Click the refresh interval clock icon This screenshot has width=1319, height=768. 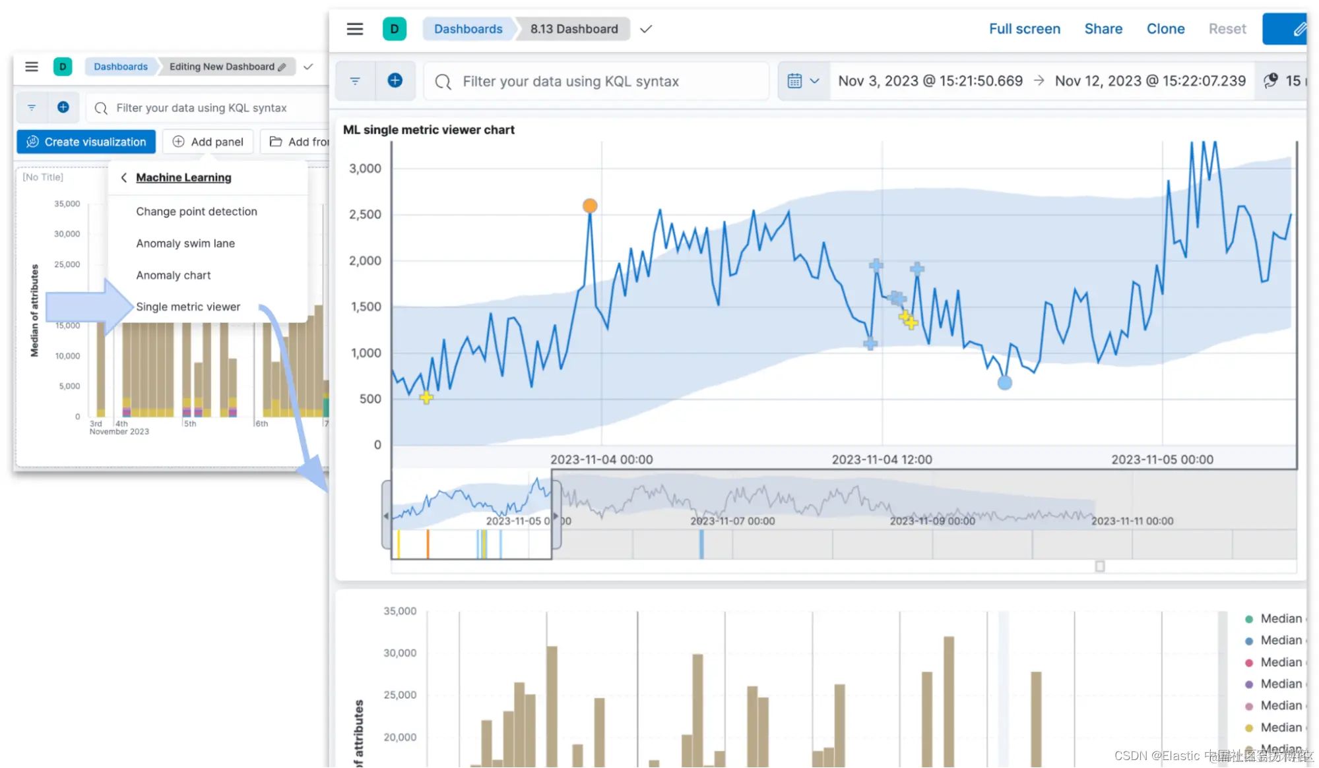1271,81
